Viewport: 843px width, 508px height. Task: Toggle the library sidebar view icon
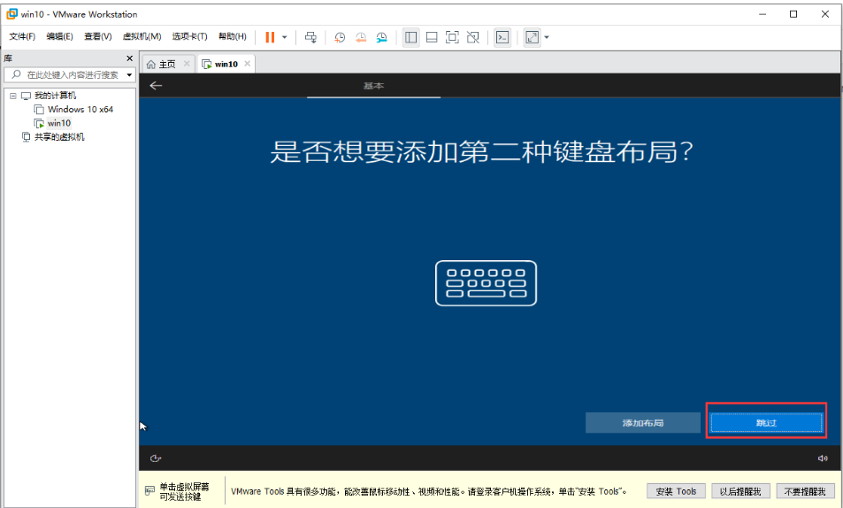(411, 37)
